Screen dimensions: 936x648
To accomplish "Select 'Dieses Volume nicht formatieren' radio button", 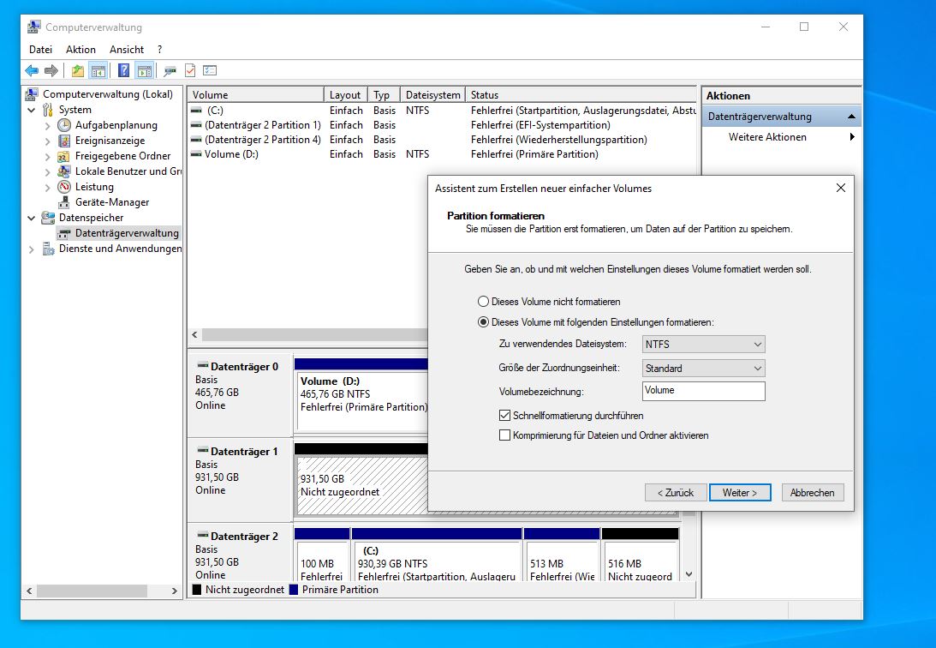I will click(483, 302).
